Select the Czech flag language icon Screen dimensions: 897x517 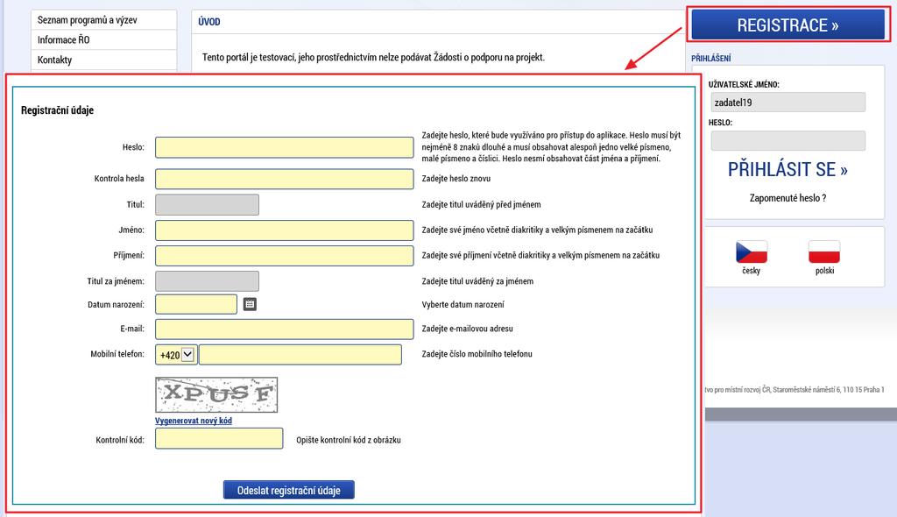click(x=751, y=251)
